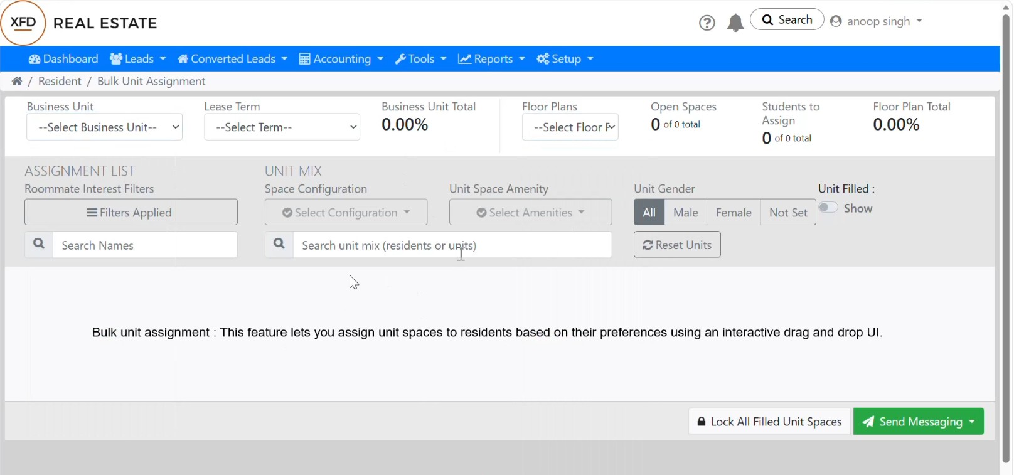This screenshot has height=475, width=1014.
Task: Go to the Dashboard menu item
Action: click(63, 59)
